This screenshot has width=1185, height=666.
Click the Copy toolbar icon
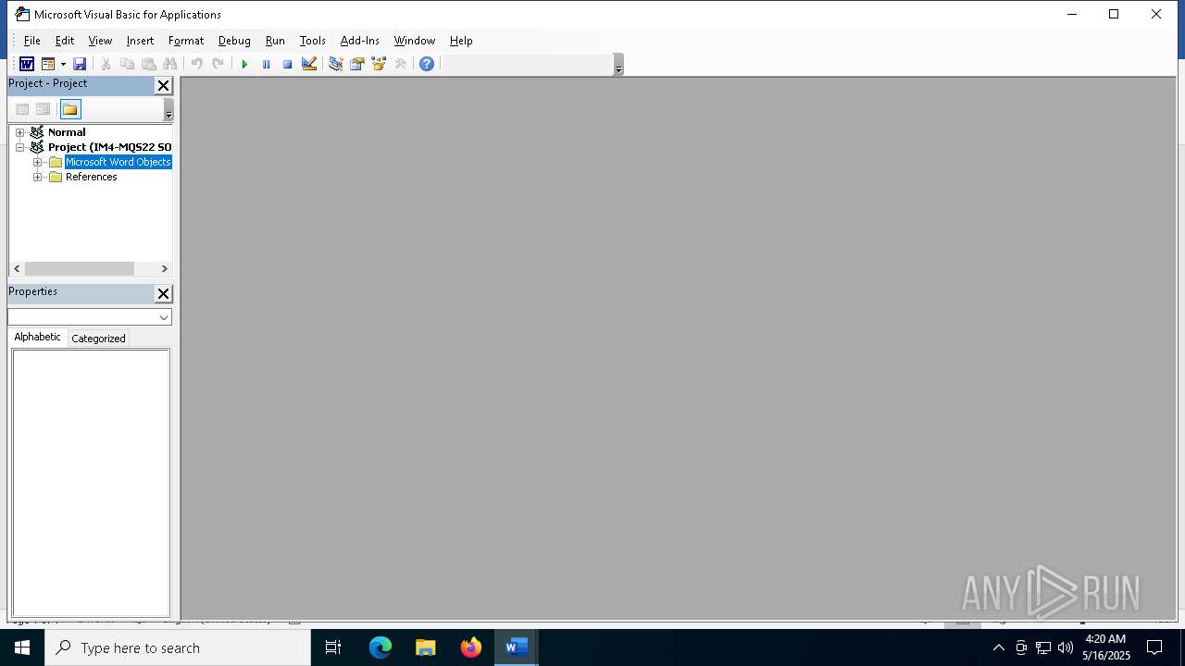[127, 64]
